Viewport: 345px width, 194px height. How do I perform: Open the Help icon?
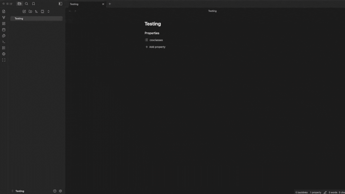(55, 191)
